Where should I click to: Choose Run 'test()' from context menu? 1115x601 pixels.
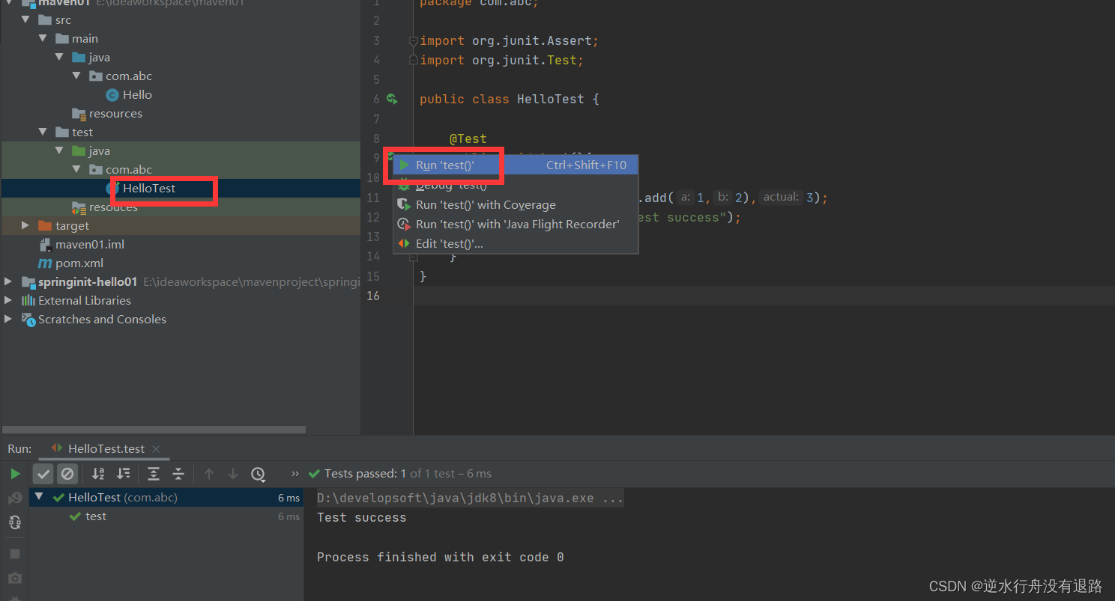[516, 165]
